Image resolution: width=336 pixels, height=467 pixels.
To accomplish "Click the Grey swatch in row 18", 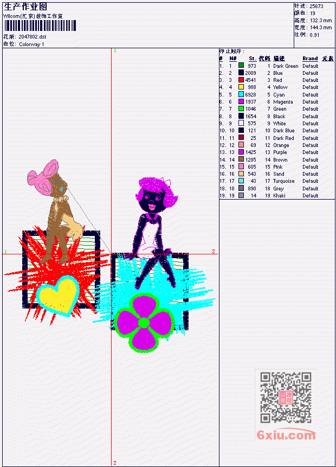I will 241,188.
